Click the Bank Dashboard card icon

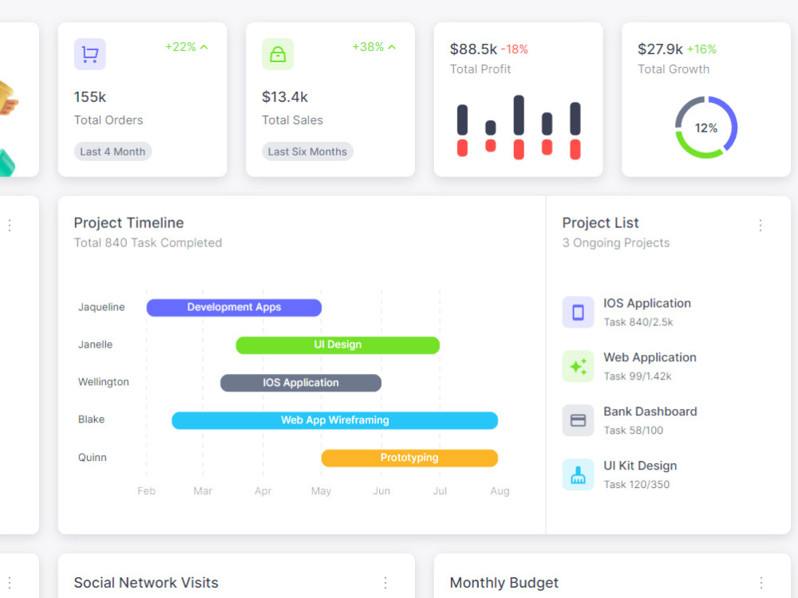[x=578, y=420]
